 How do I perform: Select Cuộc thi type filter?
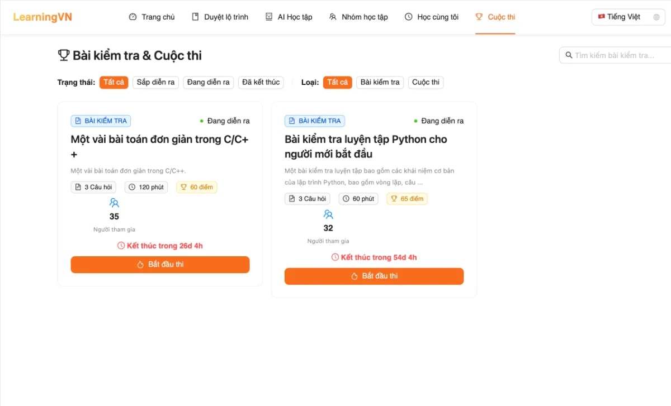tap(426, 82)
